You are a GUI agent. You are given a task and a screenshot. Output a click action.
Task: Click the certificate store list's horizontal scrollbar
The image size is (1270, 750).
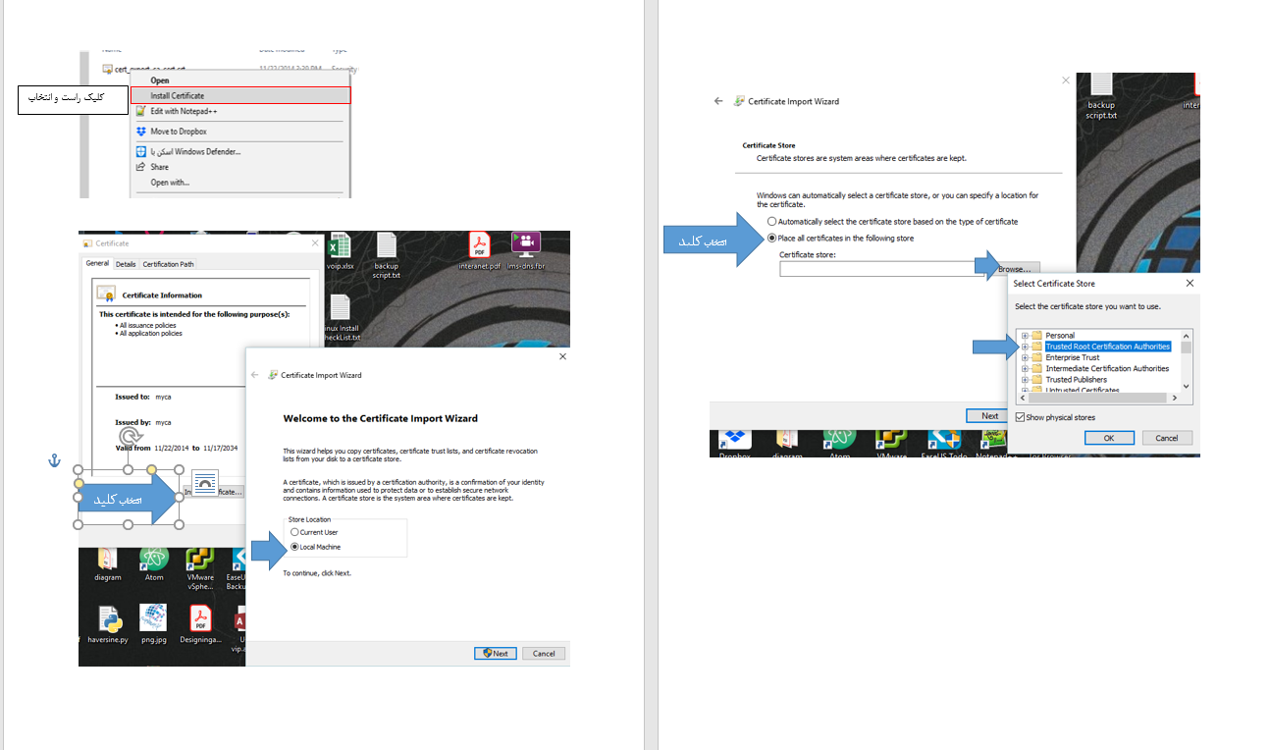click(x=1097, y=398)
